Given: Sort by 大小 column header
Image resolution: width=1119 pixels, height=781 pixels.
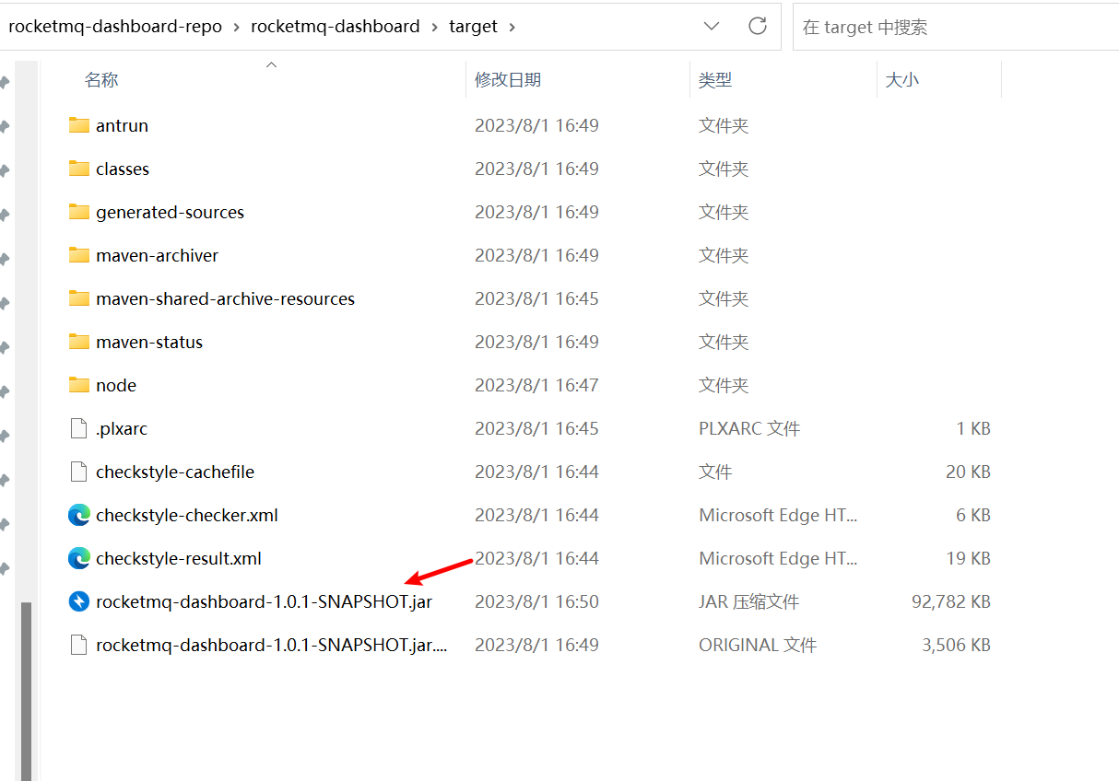Looking at the screenshot, I should click(x=902, y=80).
